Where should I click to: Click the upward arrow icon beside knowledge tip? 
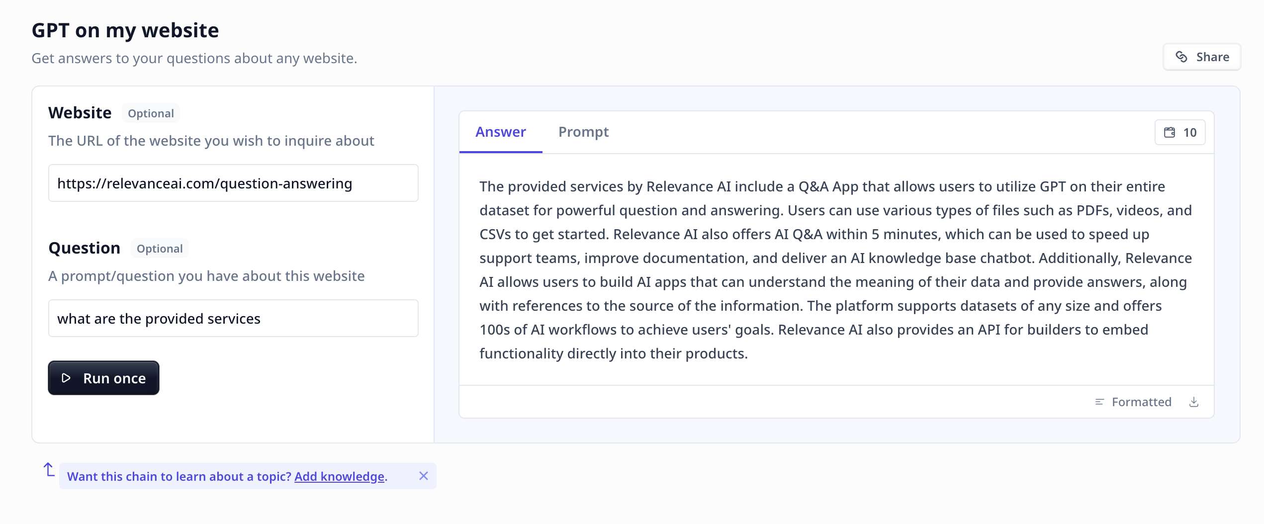pyautogui.click(x=49, y=469)
